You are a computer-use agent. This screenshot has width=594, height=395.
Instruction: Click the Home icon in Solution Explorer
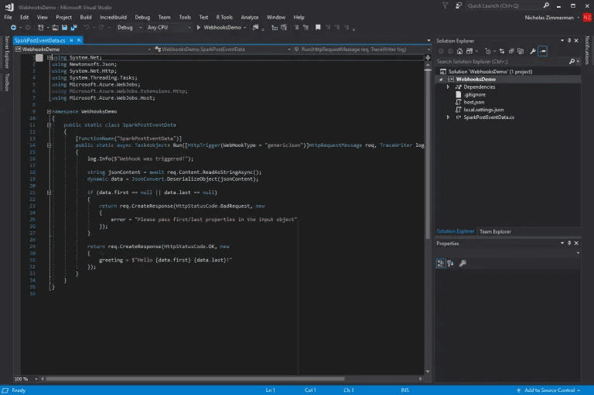(461, 52)
